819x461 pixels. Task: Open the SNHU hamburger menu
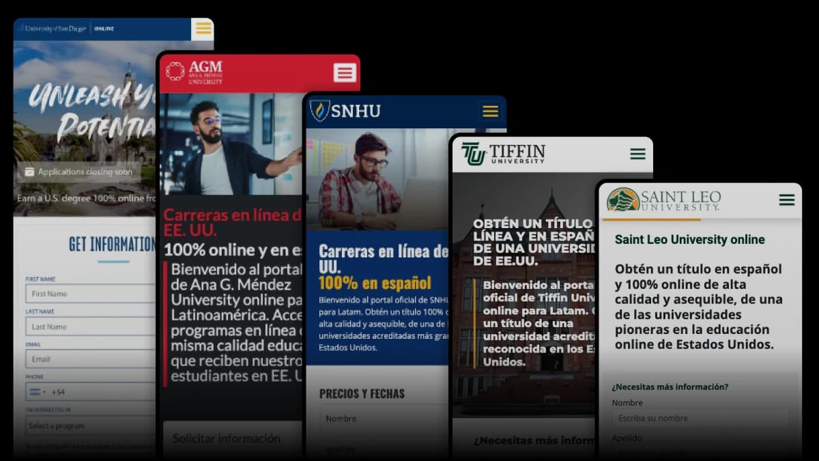point(490,111)
